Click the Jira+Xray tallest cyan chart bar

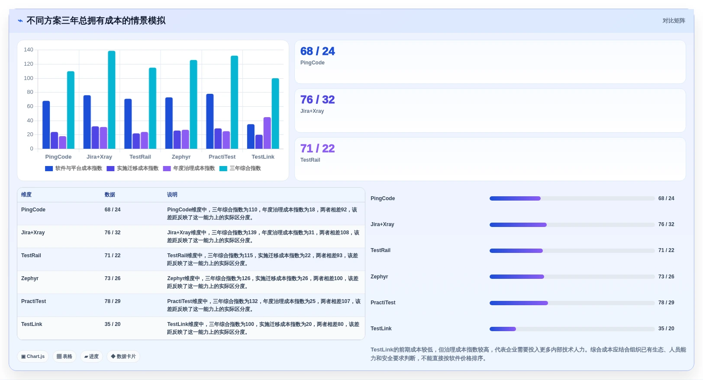(112, 100)
